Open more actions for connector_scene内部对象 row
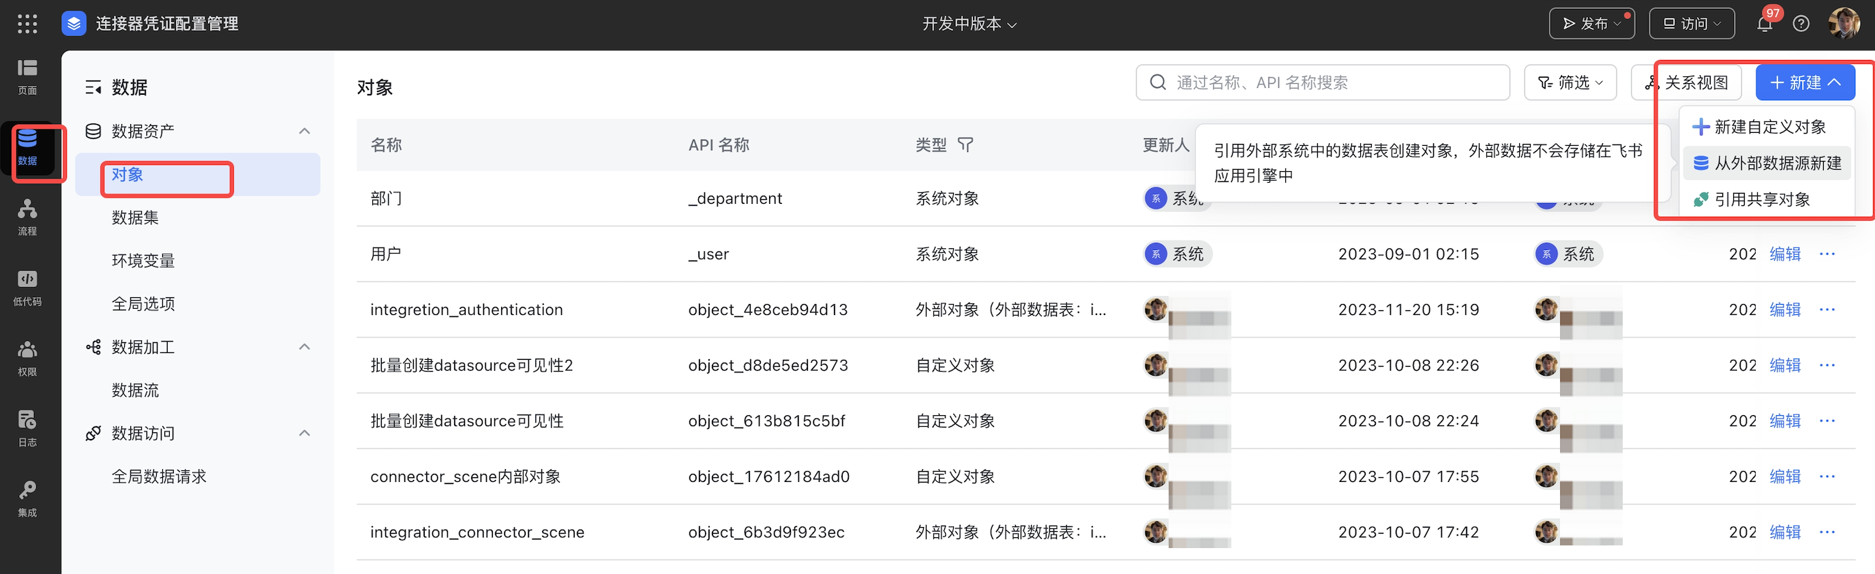The height and width of the screenshot is (574, 1875). [x=1827, y=477]
